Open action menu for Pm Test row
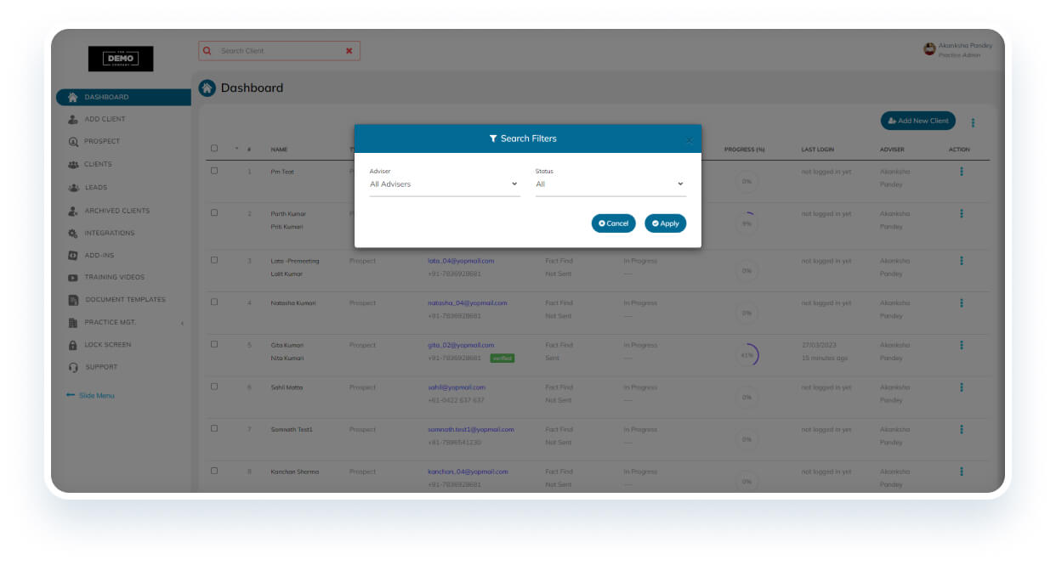Screen dimensions: 1056x565 click(x=961, y=172)
